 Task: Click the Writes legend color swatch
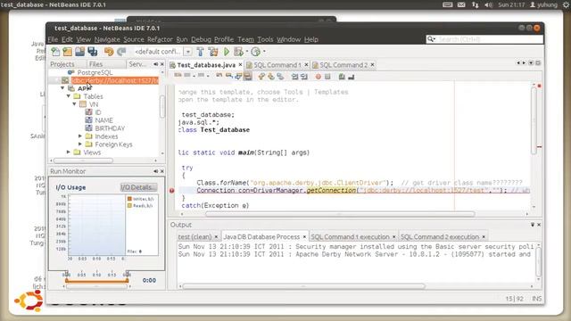click(129, 199)
